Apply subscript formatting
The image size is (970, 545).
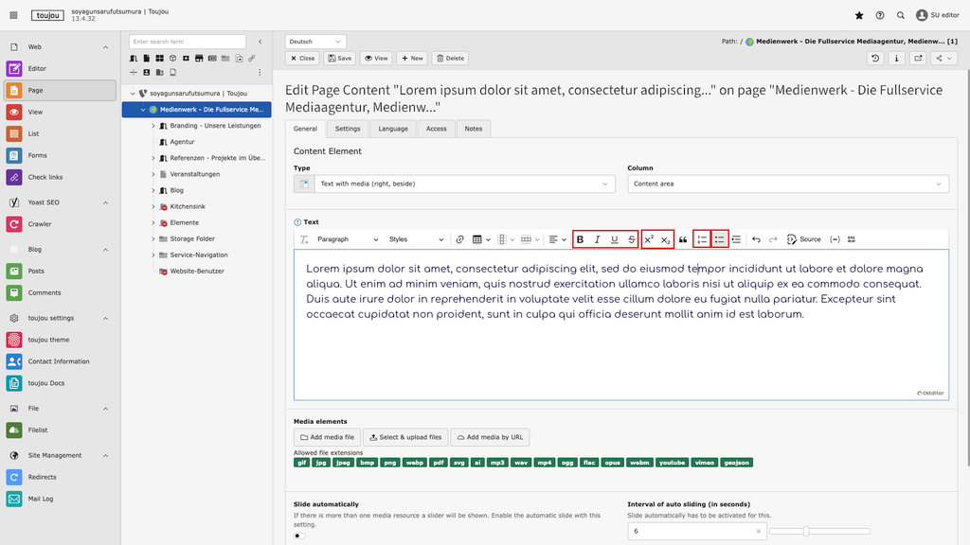(666, 239)
